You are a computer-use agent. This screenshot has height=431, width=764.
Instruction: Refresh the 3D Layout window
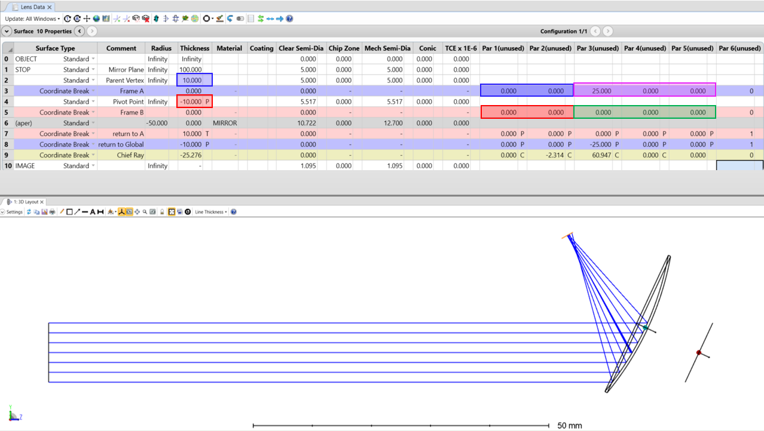(x=29, y=212)
